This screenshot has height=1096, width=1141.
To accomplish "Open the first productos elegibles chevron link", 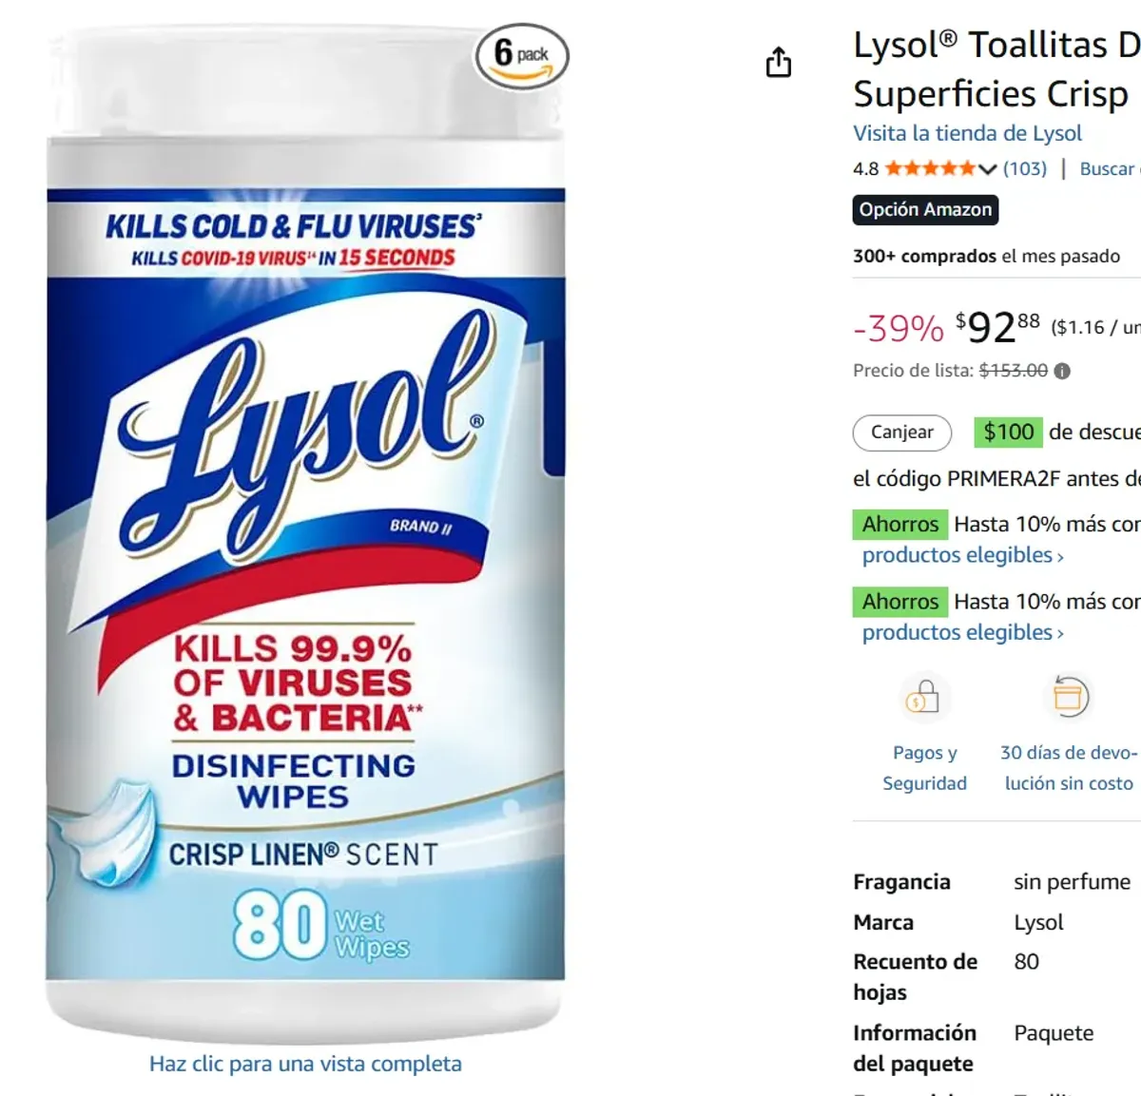I will point(963,555).
